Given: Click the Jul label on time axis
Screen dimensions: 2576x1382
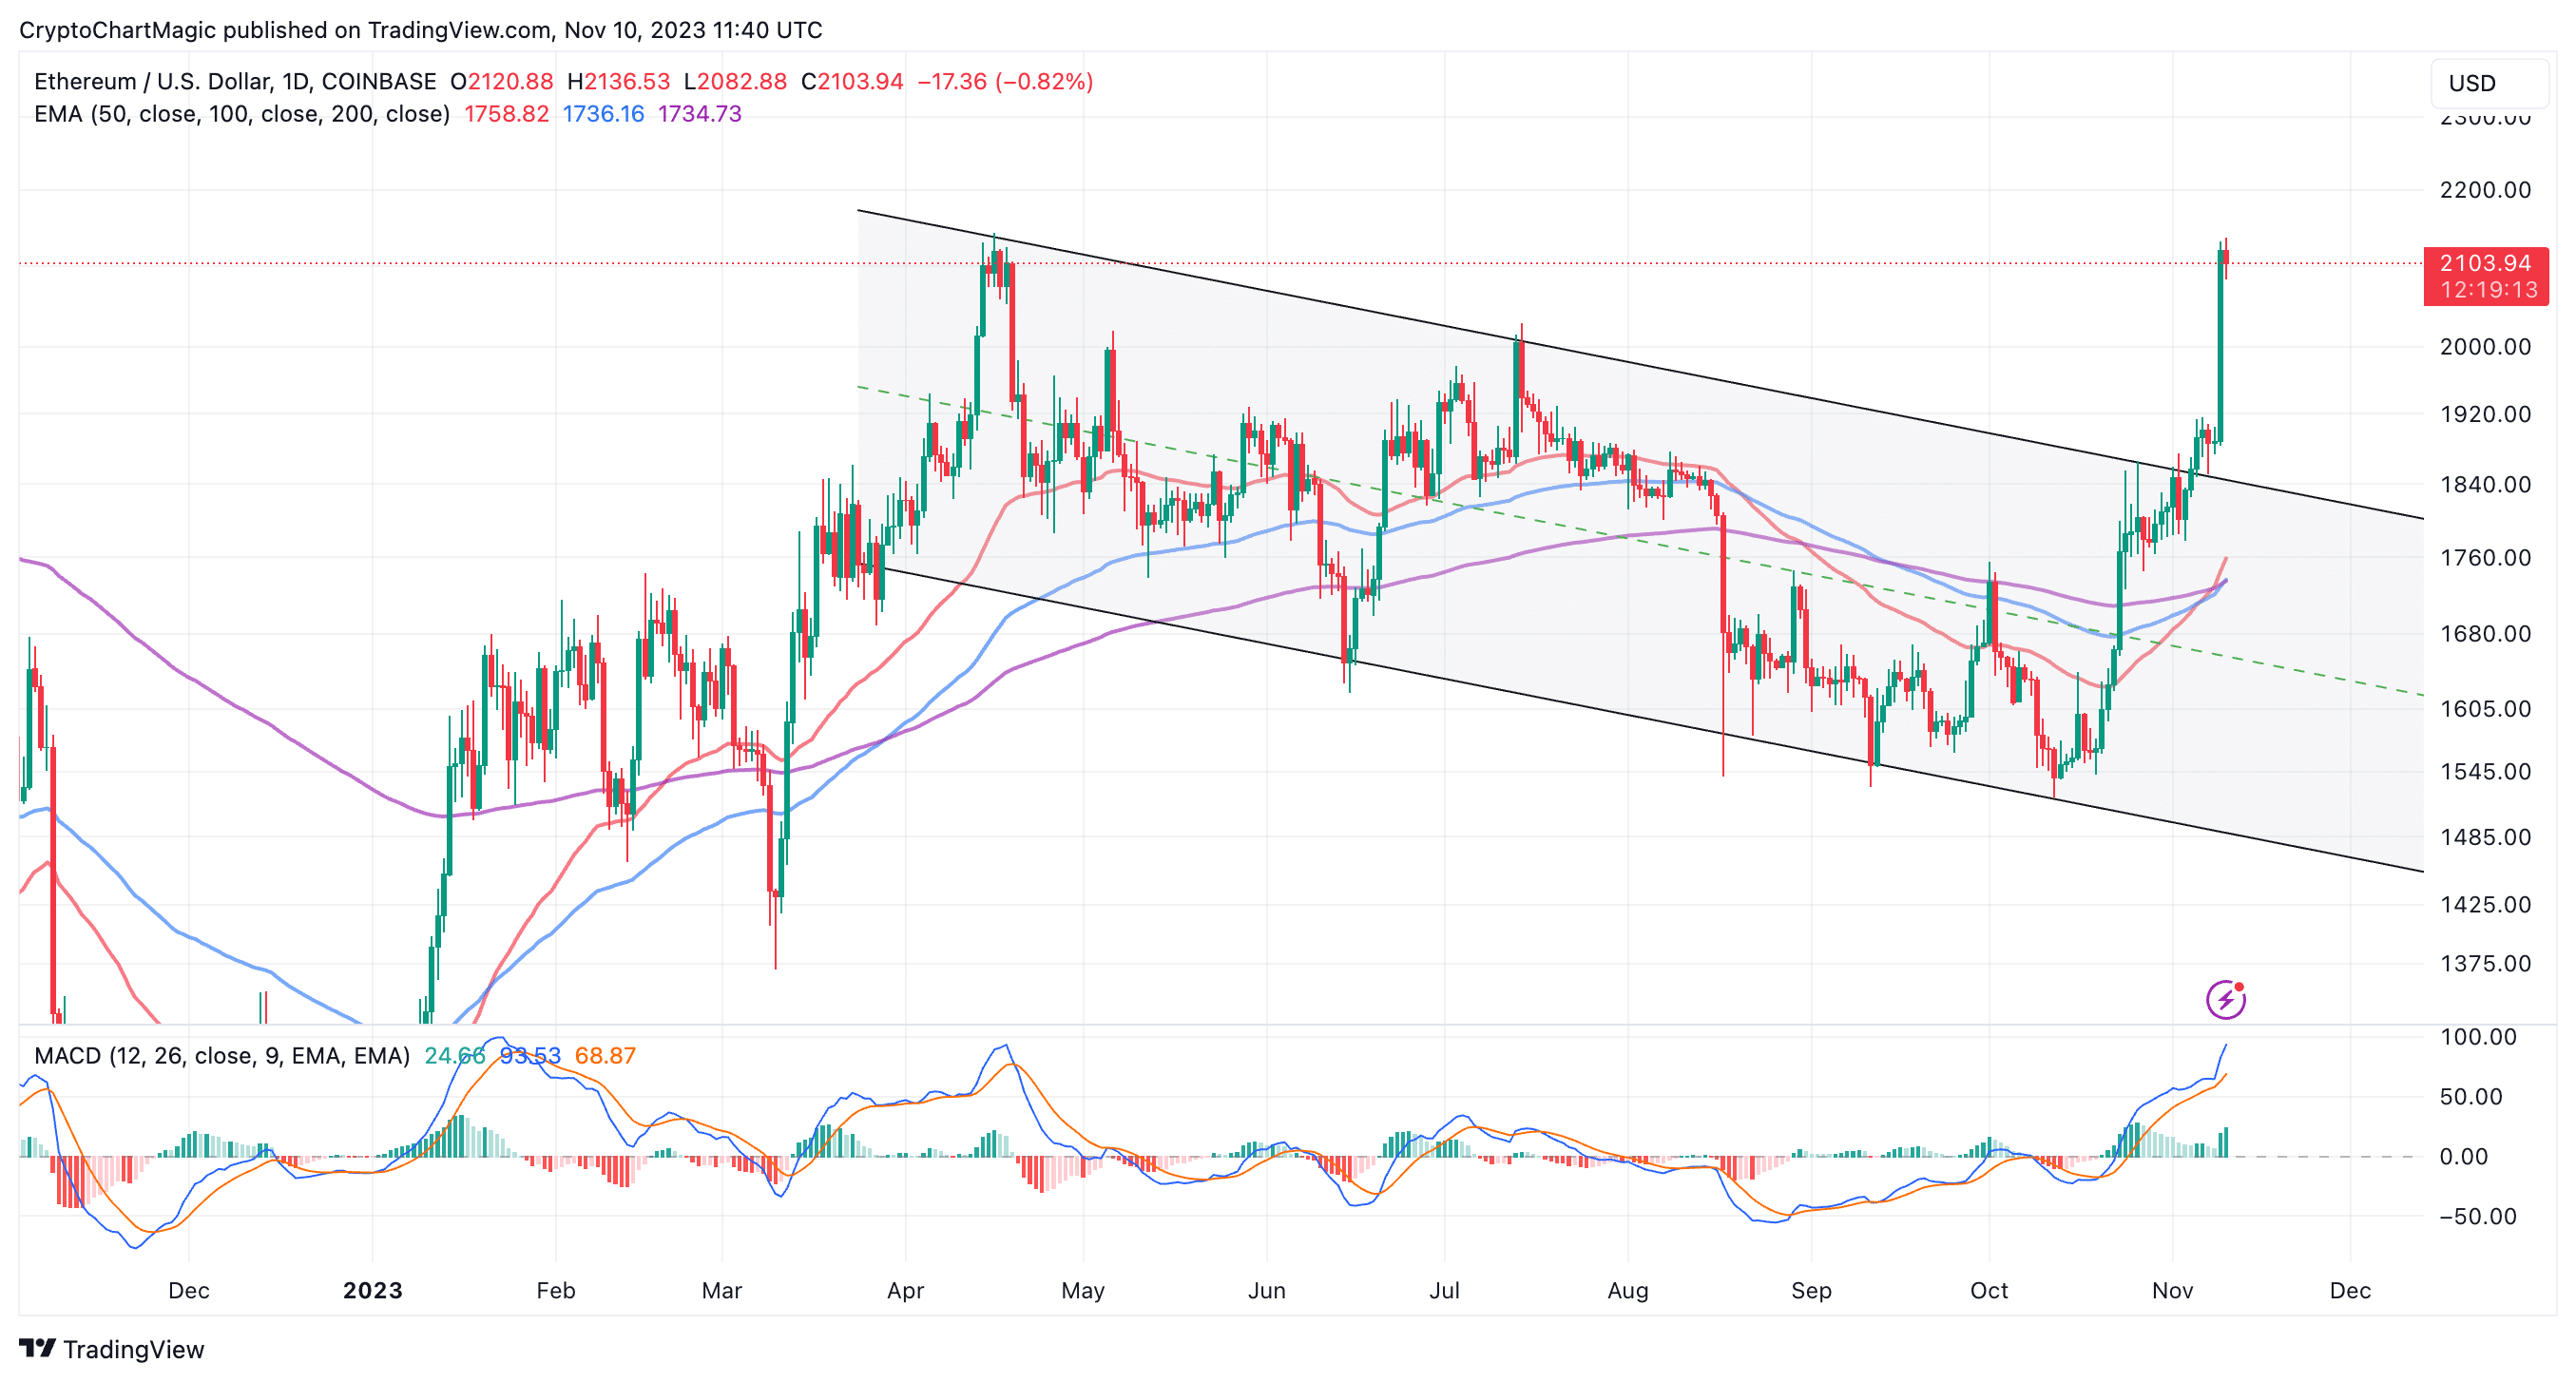Looking at the screenshot, I should pos(1445,1291).
